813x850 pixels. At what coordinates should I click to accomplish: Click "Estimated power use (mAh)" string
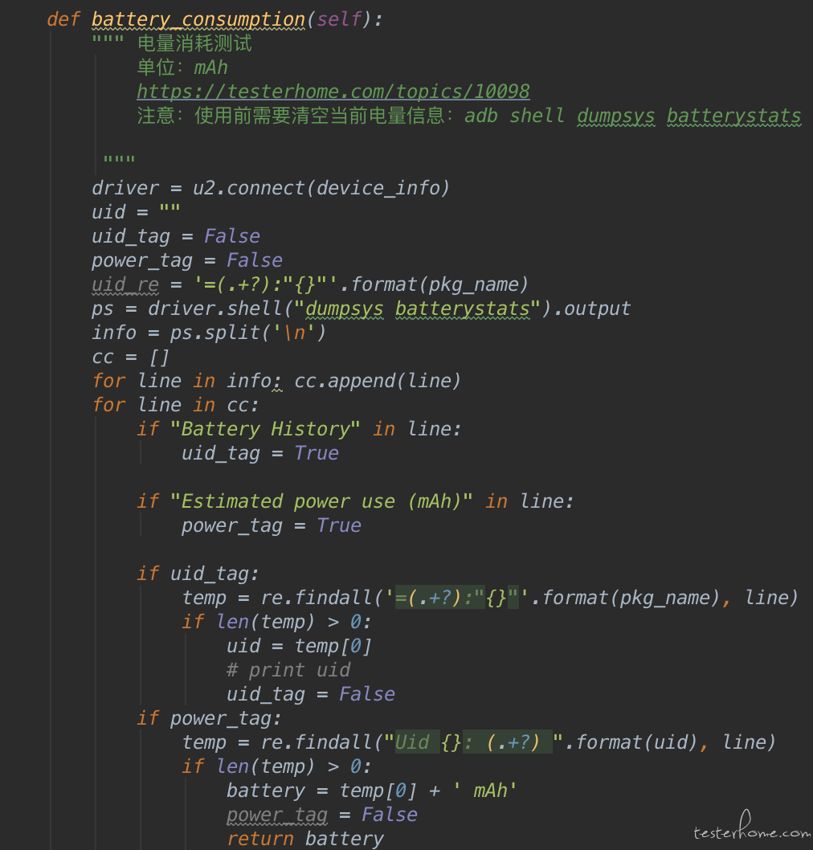click(321, 501)
